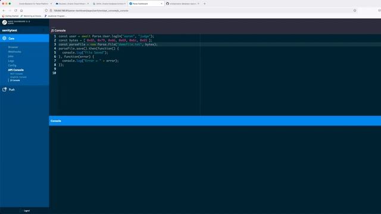381x214 pixels.
Task: Open the Getting Started bookmark
Action: tap(10, 16)
